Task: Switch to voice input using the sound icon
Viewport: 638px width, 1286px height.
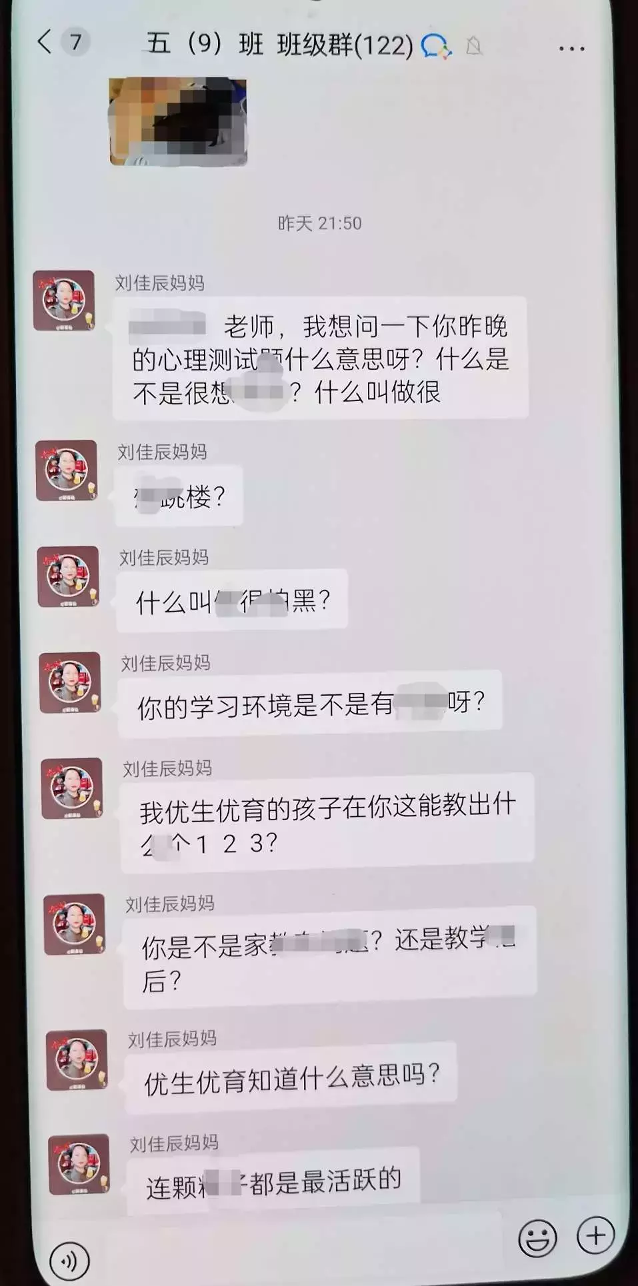Action: [69, 1261]
